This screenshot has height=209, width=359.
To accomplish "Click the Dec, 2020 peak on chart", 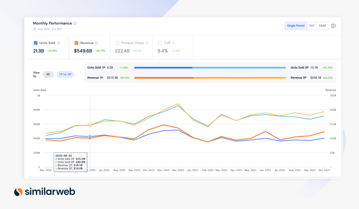I will 178,104.
